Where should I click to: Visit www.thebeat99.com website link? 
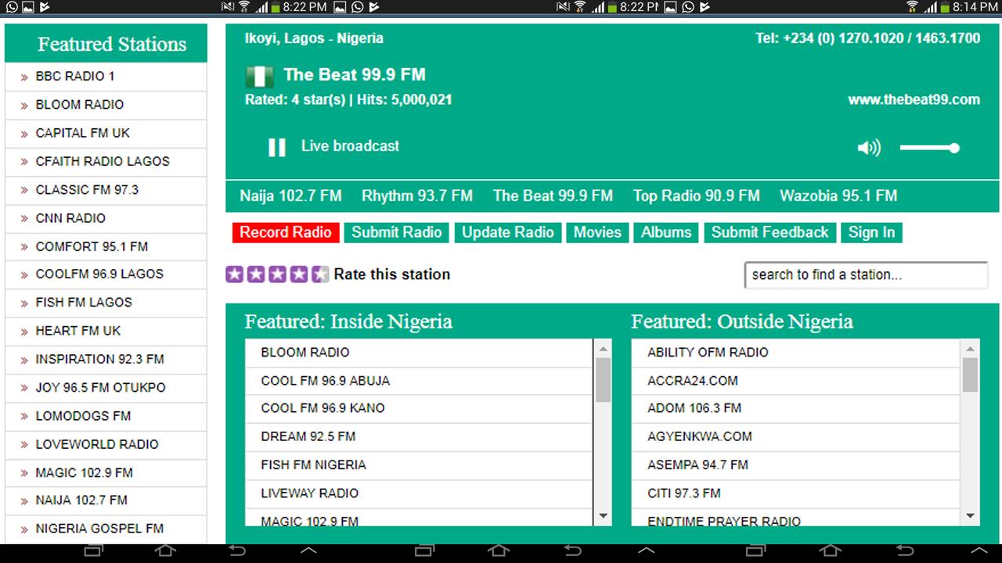914,100
